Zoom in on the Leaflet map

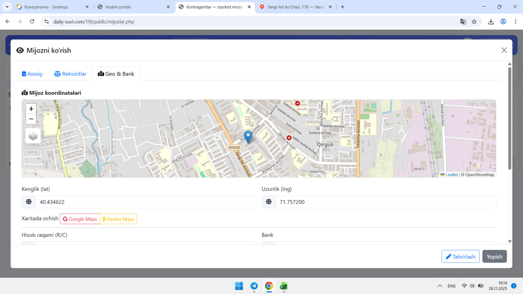coord(31,109)
